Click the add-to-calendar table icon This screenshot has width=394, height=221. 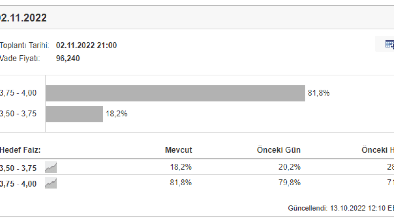(389, 45)
